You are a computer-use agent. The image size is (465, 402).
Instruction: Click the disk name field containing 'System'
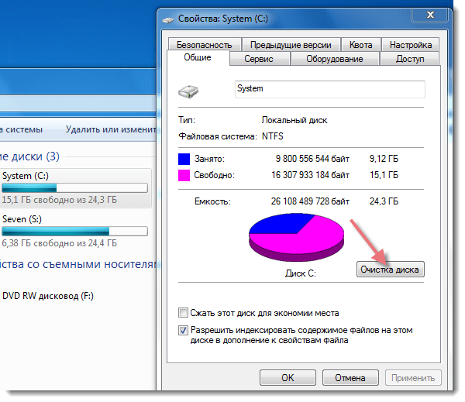click(330, 89)
